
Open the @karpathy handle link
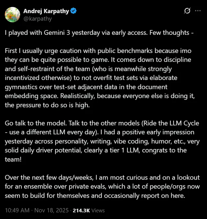tap(38, 18)
